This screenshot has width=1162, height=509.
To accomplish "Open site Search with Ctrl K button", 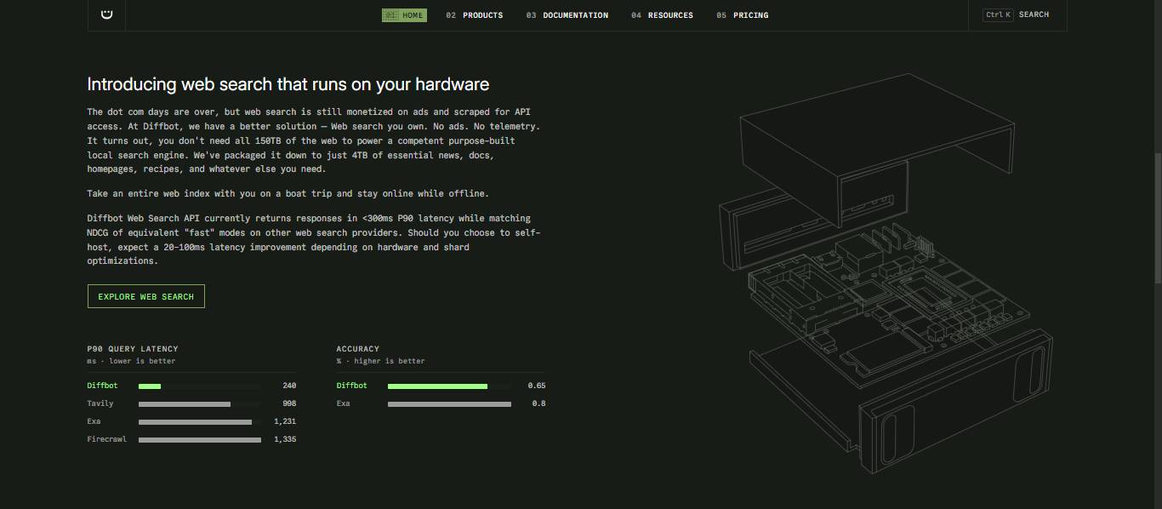I will tap(1017, 14).
